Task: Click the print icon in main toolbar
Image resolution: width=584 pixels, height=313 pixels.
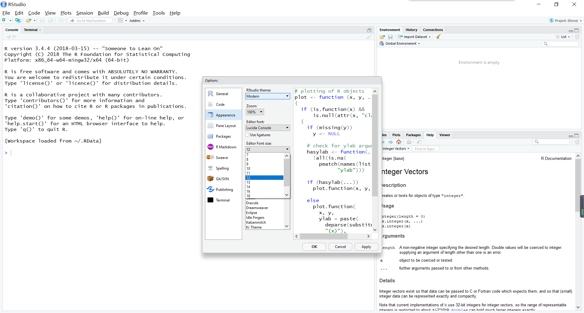Action: (61, 20)
